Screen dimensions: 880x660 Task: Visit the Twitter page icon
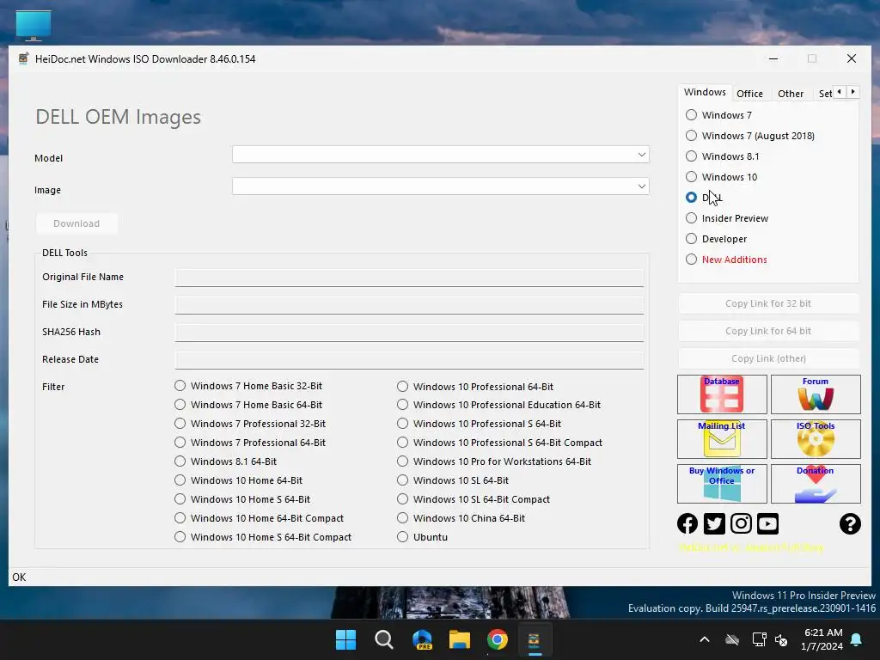pyautogui.click(x=714, y=523)
